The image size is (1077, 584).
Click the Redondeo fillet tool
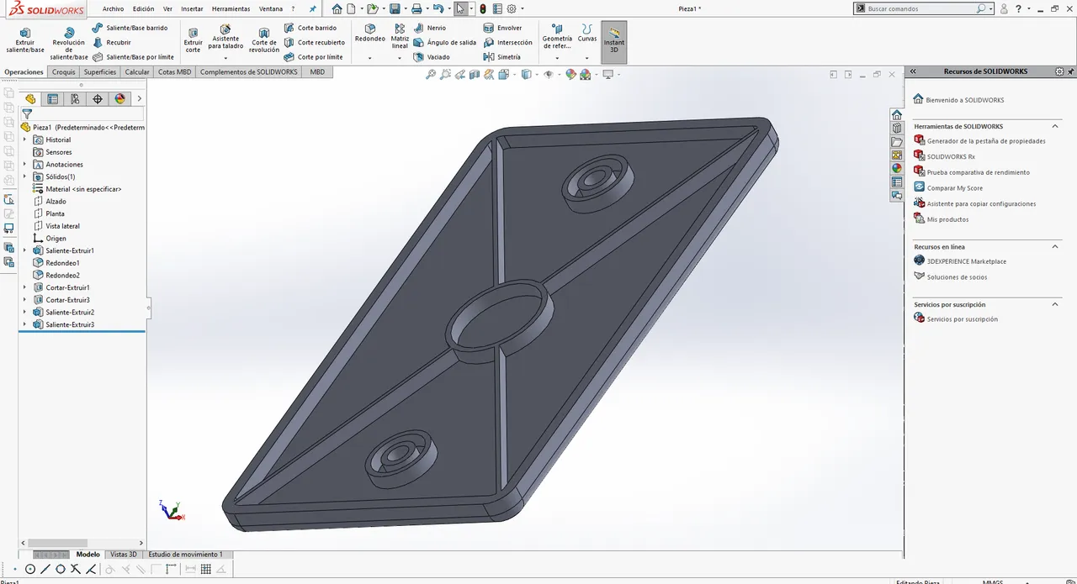coord(369,34)
